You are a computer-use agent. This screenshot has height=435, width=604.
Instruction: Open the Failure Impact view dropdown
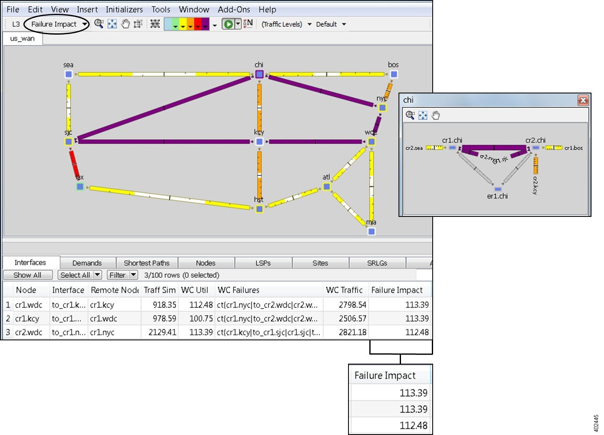[85, 24]
